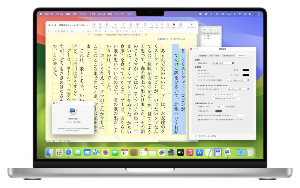The height and width of the screenshot is (188, 300).
Task: Click the フォーム (Form) toolbar icon
Action: coord(180,24)
